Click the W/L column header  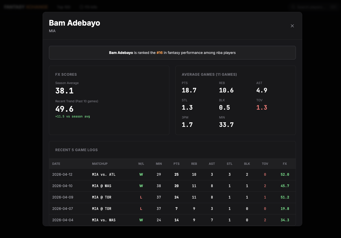[141, 164]
